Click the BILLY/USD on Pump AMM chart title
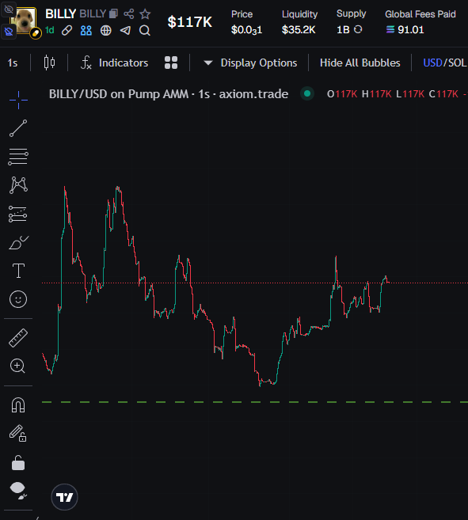This screenshot has height=520, width=468. click(x=169, y=94)
